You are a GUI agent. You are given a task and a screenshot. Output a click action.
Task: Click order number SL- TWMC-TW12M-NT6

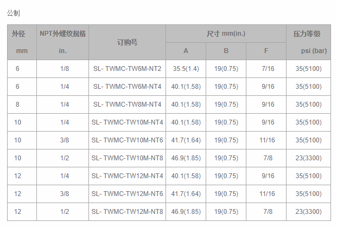(127, 194)
